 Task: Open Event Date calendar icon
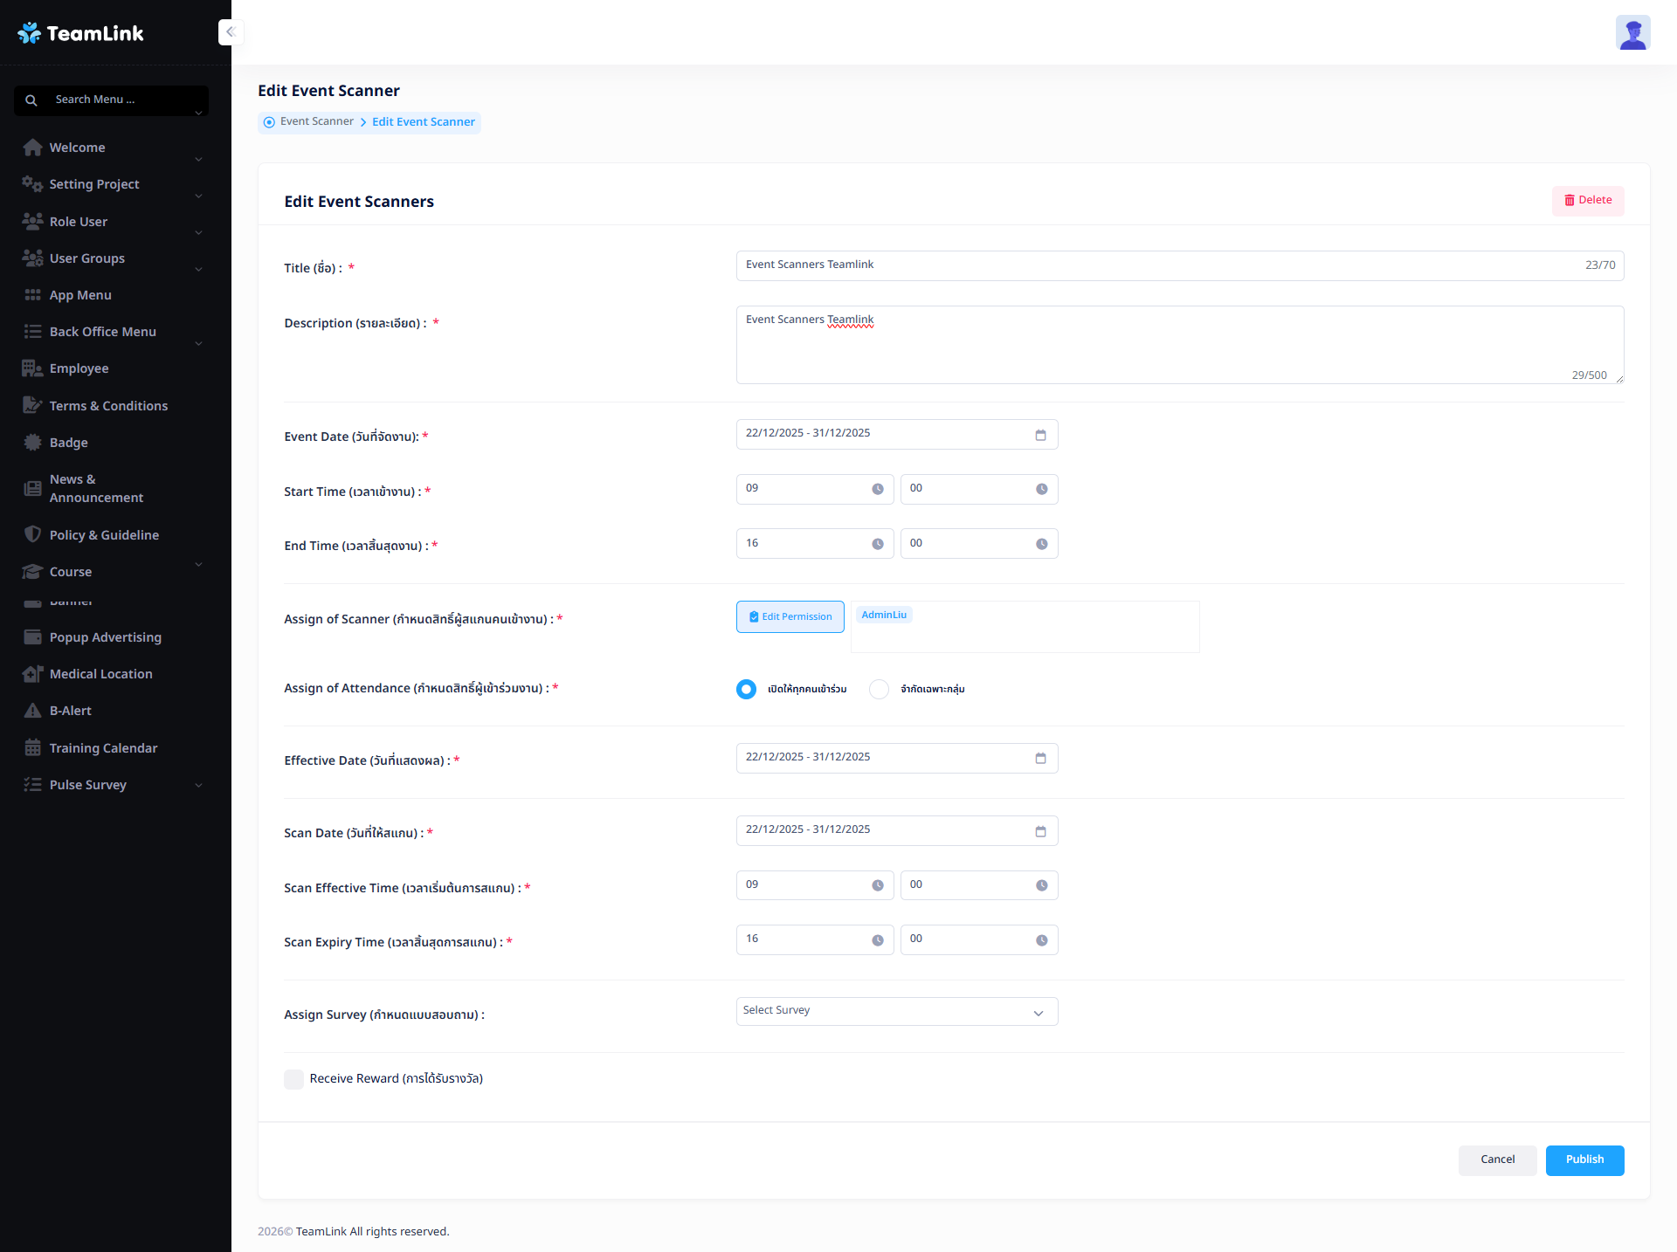(x=1040, y=435)
